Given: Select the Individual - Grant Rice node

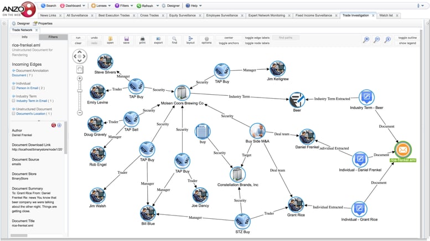Looking at the screenshot, I should [359, 209].
